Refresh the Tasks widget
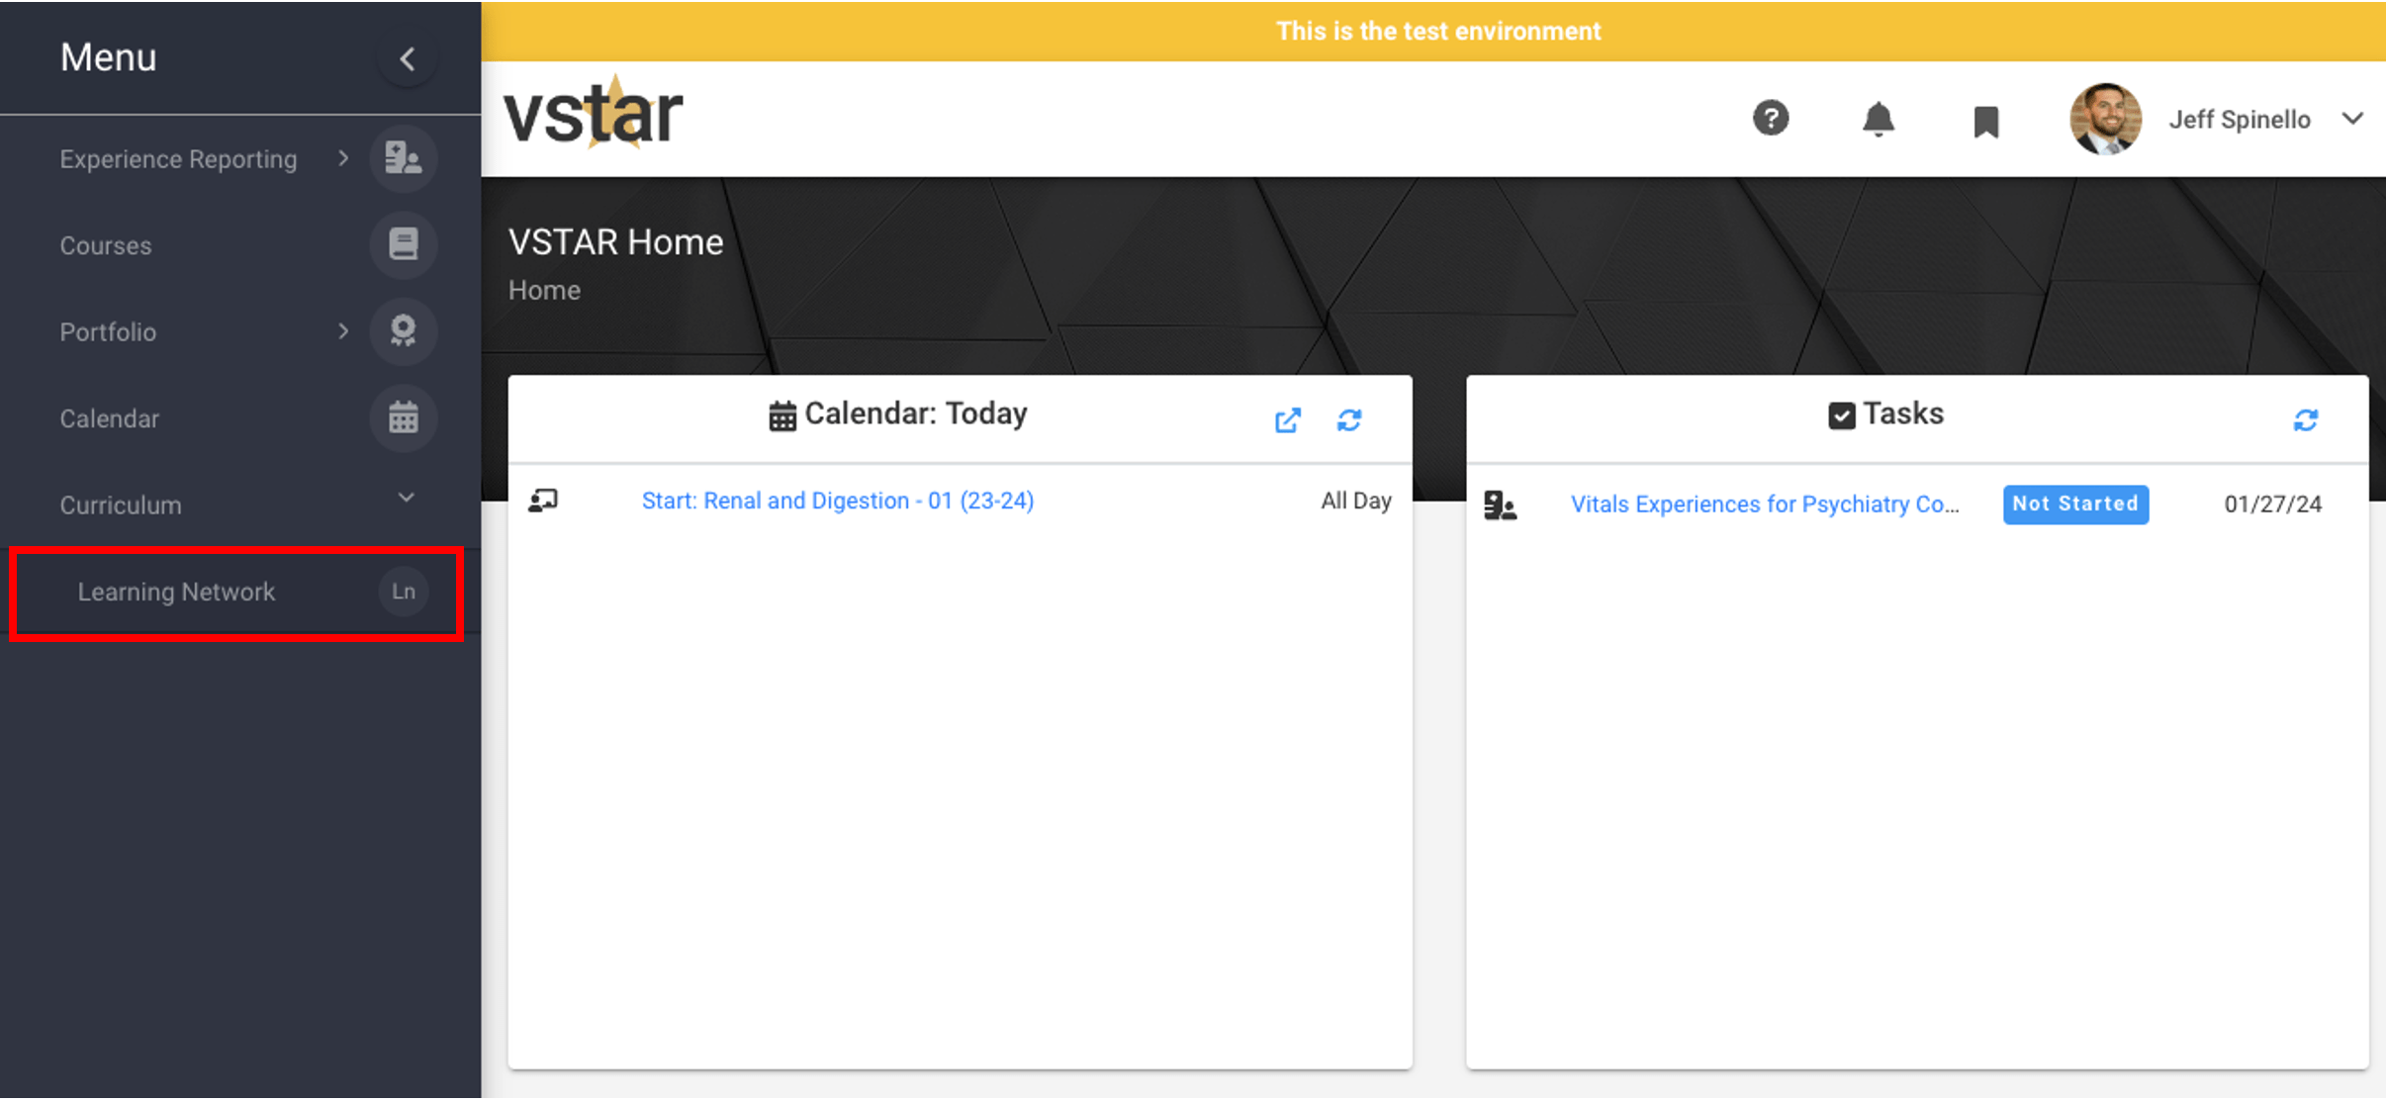The width and height of the screenshot is (2386, 1102). 2306,420
